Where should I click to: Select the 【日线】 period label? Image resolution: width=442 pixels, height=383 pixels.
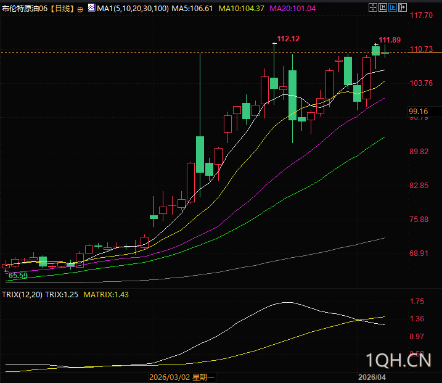pyautogui.click(x=62, y=9)
